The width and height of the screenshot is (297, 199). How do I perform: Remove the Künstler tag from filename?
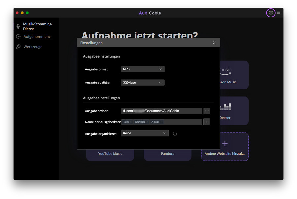[x=147, y=122]
